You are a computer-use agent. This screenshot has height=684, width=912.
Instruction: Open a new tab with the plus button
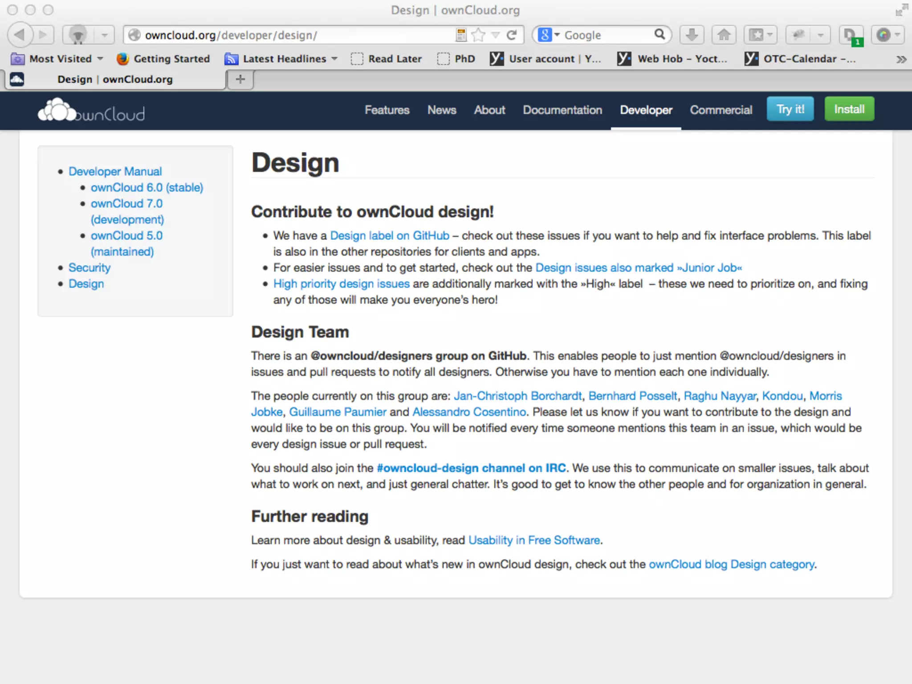click(x=240, y=79)
